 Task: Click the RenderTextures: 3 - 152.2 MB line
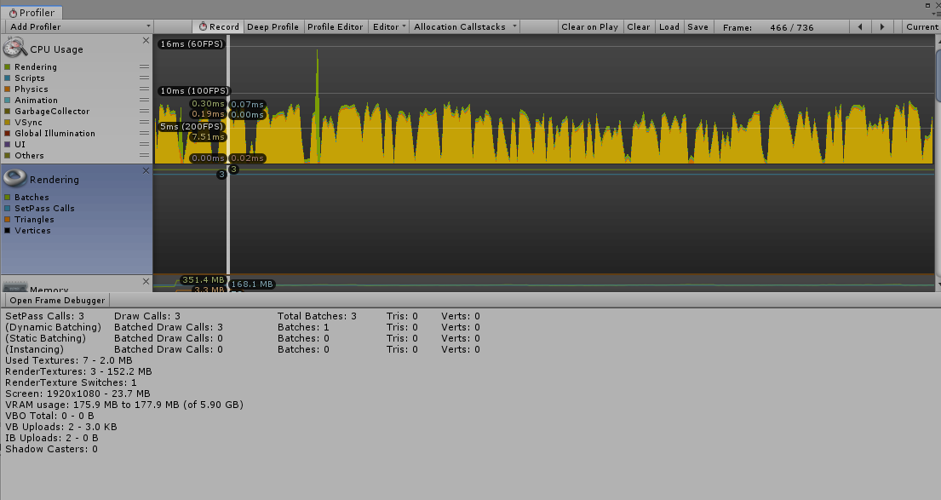78,371
